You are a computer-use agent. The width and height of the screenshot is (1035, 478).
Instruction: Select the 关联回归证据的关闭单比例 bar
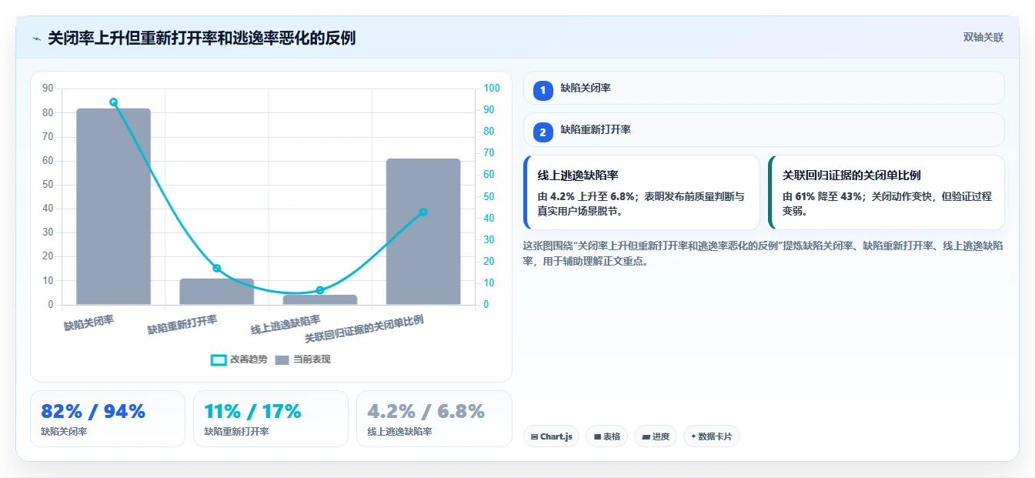[x=423, y=232]
